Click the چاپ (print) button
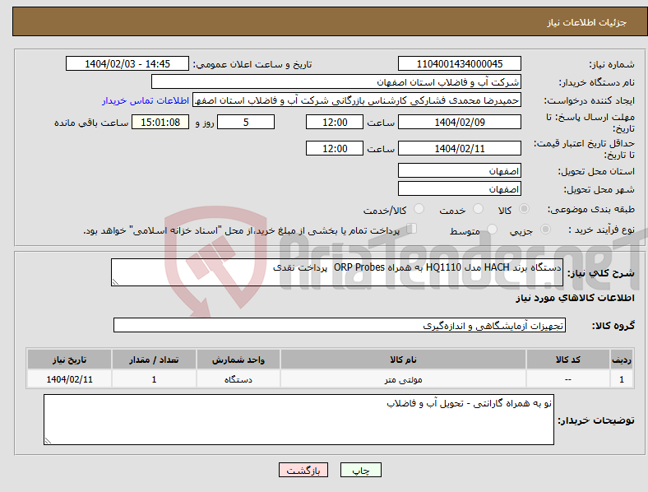 click(x=360, y=470)
